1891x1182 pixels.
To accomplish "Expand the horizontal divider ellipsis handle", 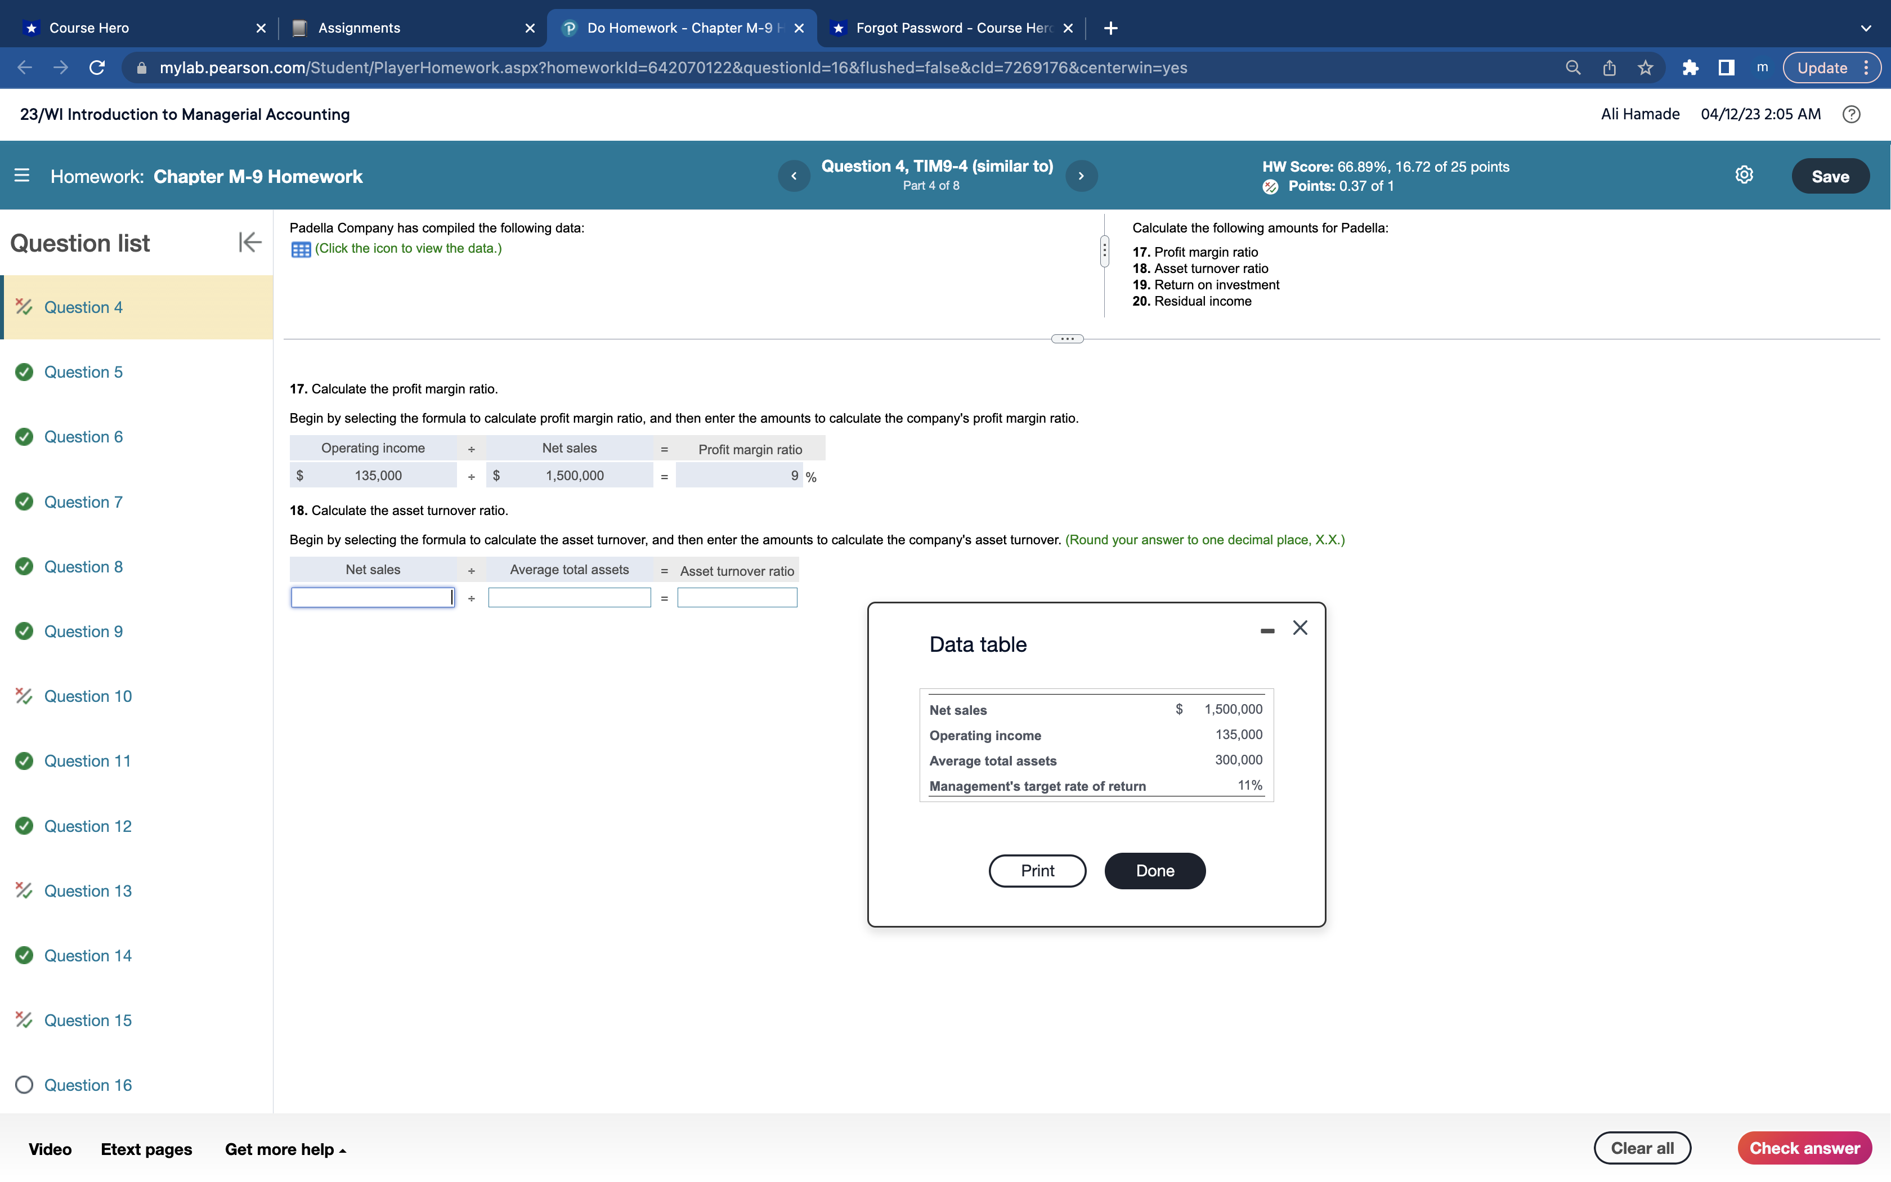I will click(1067, 338).
